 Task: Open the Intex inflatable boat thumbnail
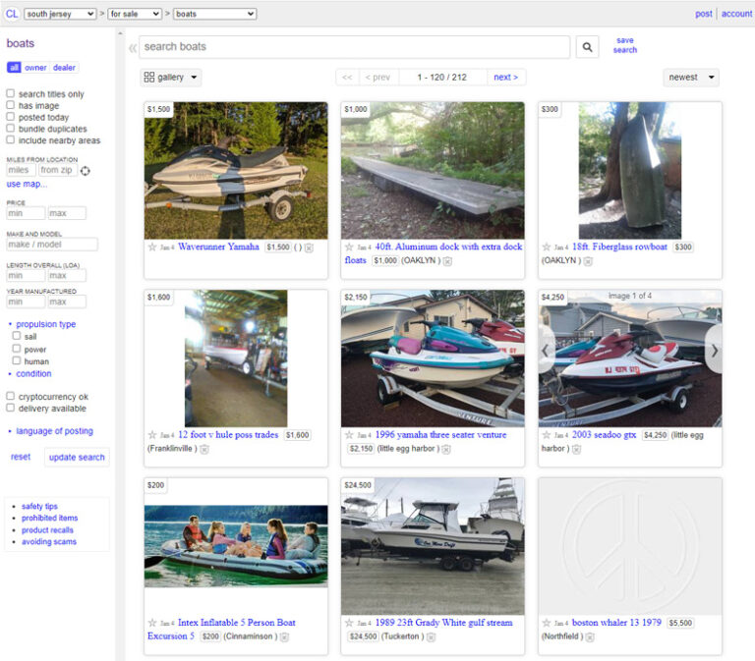click(x=236, y=546)
